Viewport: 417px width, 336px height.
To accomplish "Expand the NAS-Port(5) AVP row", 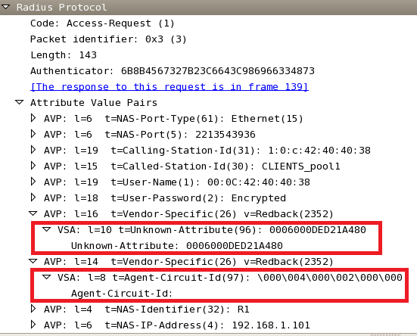I will (33, 134).
